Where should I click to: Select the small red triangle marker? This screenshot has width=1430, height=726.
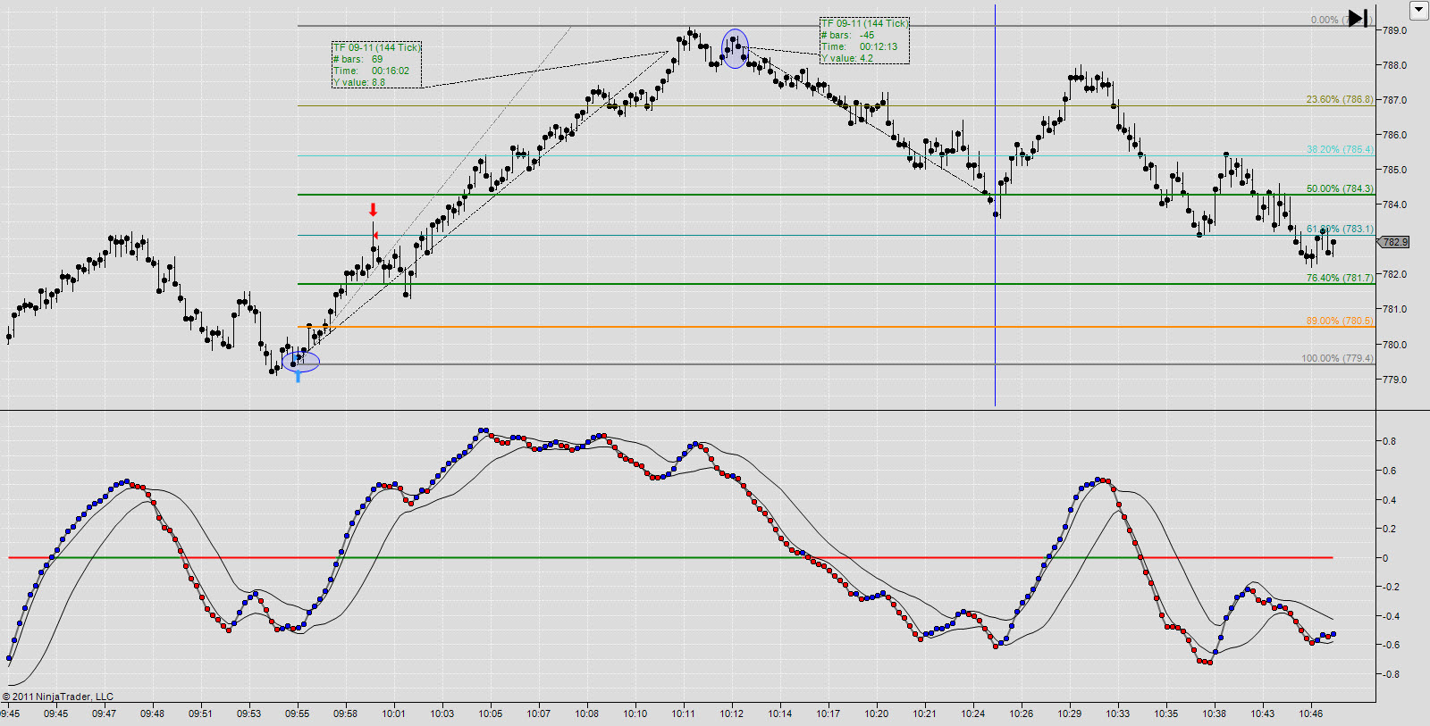coord(376,236)
